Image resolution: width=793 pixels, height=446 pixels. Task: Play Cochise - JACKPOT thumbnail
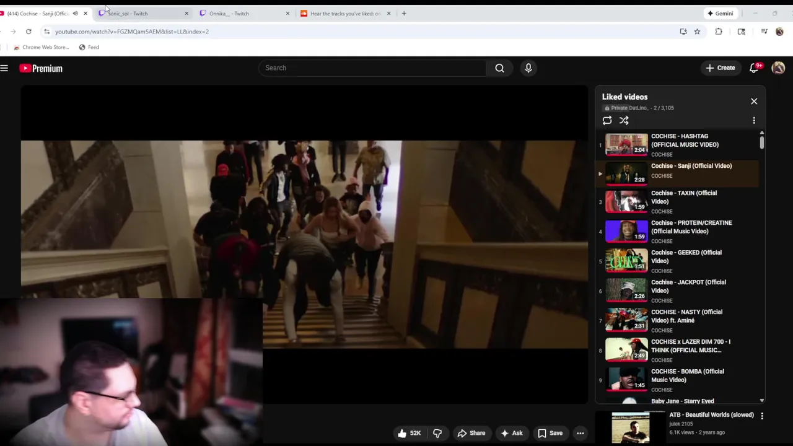point(626,291)
